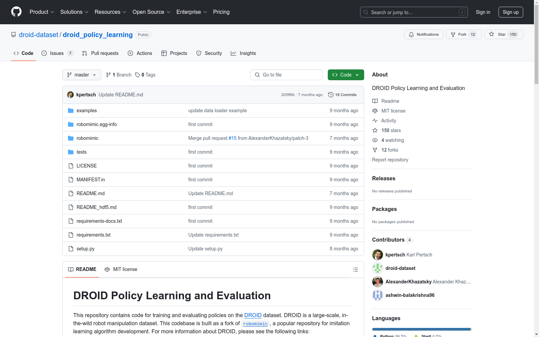Image resolution: width=539 pixels, height=337 pixels.
Task: Open the Projects tab
Action: tap(174, 53)
